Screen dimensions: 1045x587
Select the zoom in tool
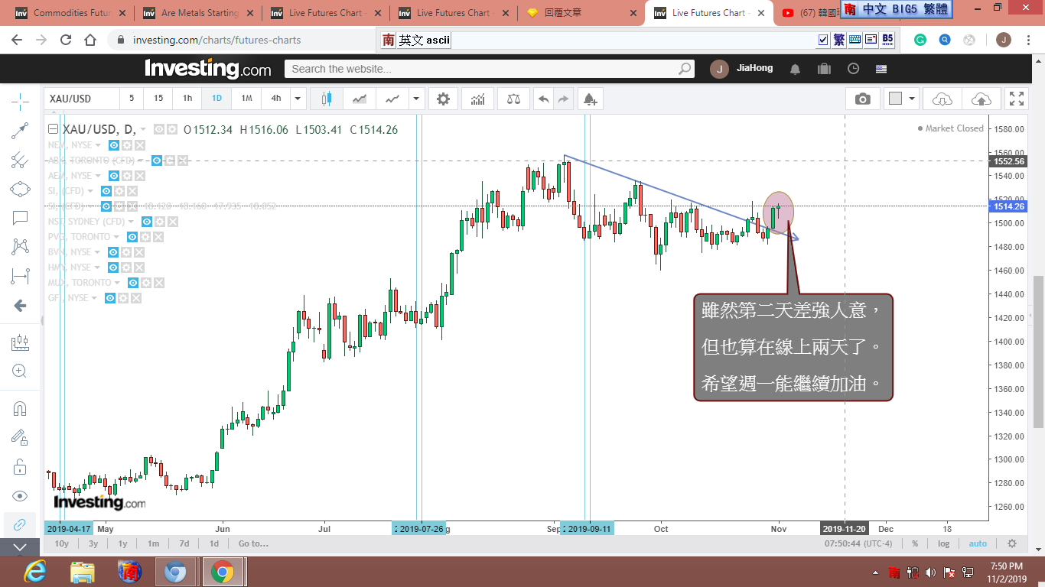pos(20,371)
